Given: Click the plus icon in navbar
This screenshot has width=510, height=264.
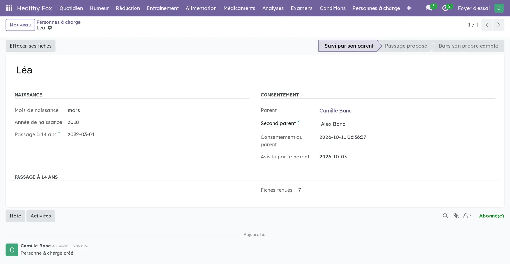Looking at the screenshot, I should [409, 8].
